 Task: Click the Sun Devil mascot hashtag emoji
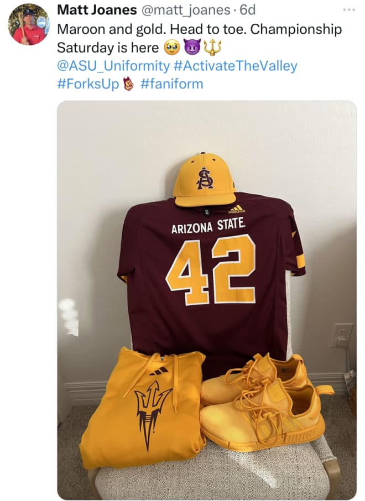[x=128, y=84]
